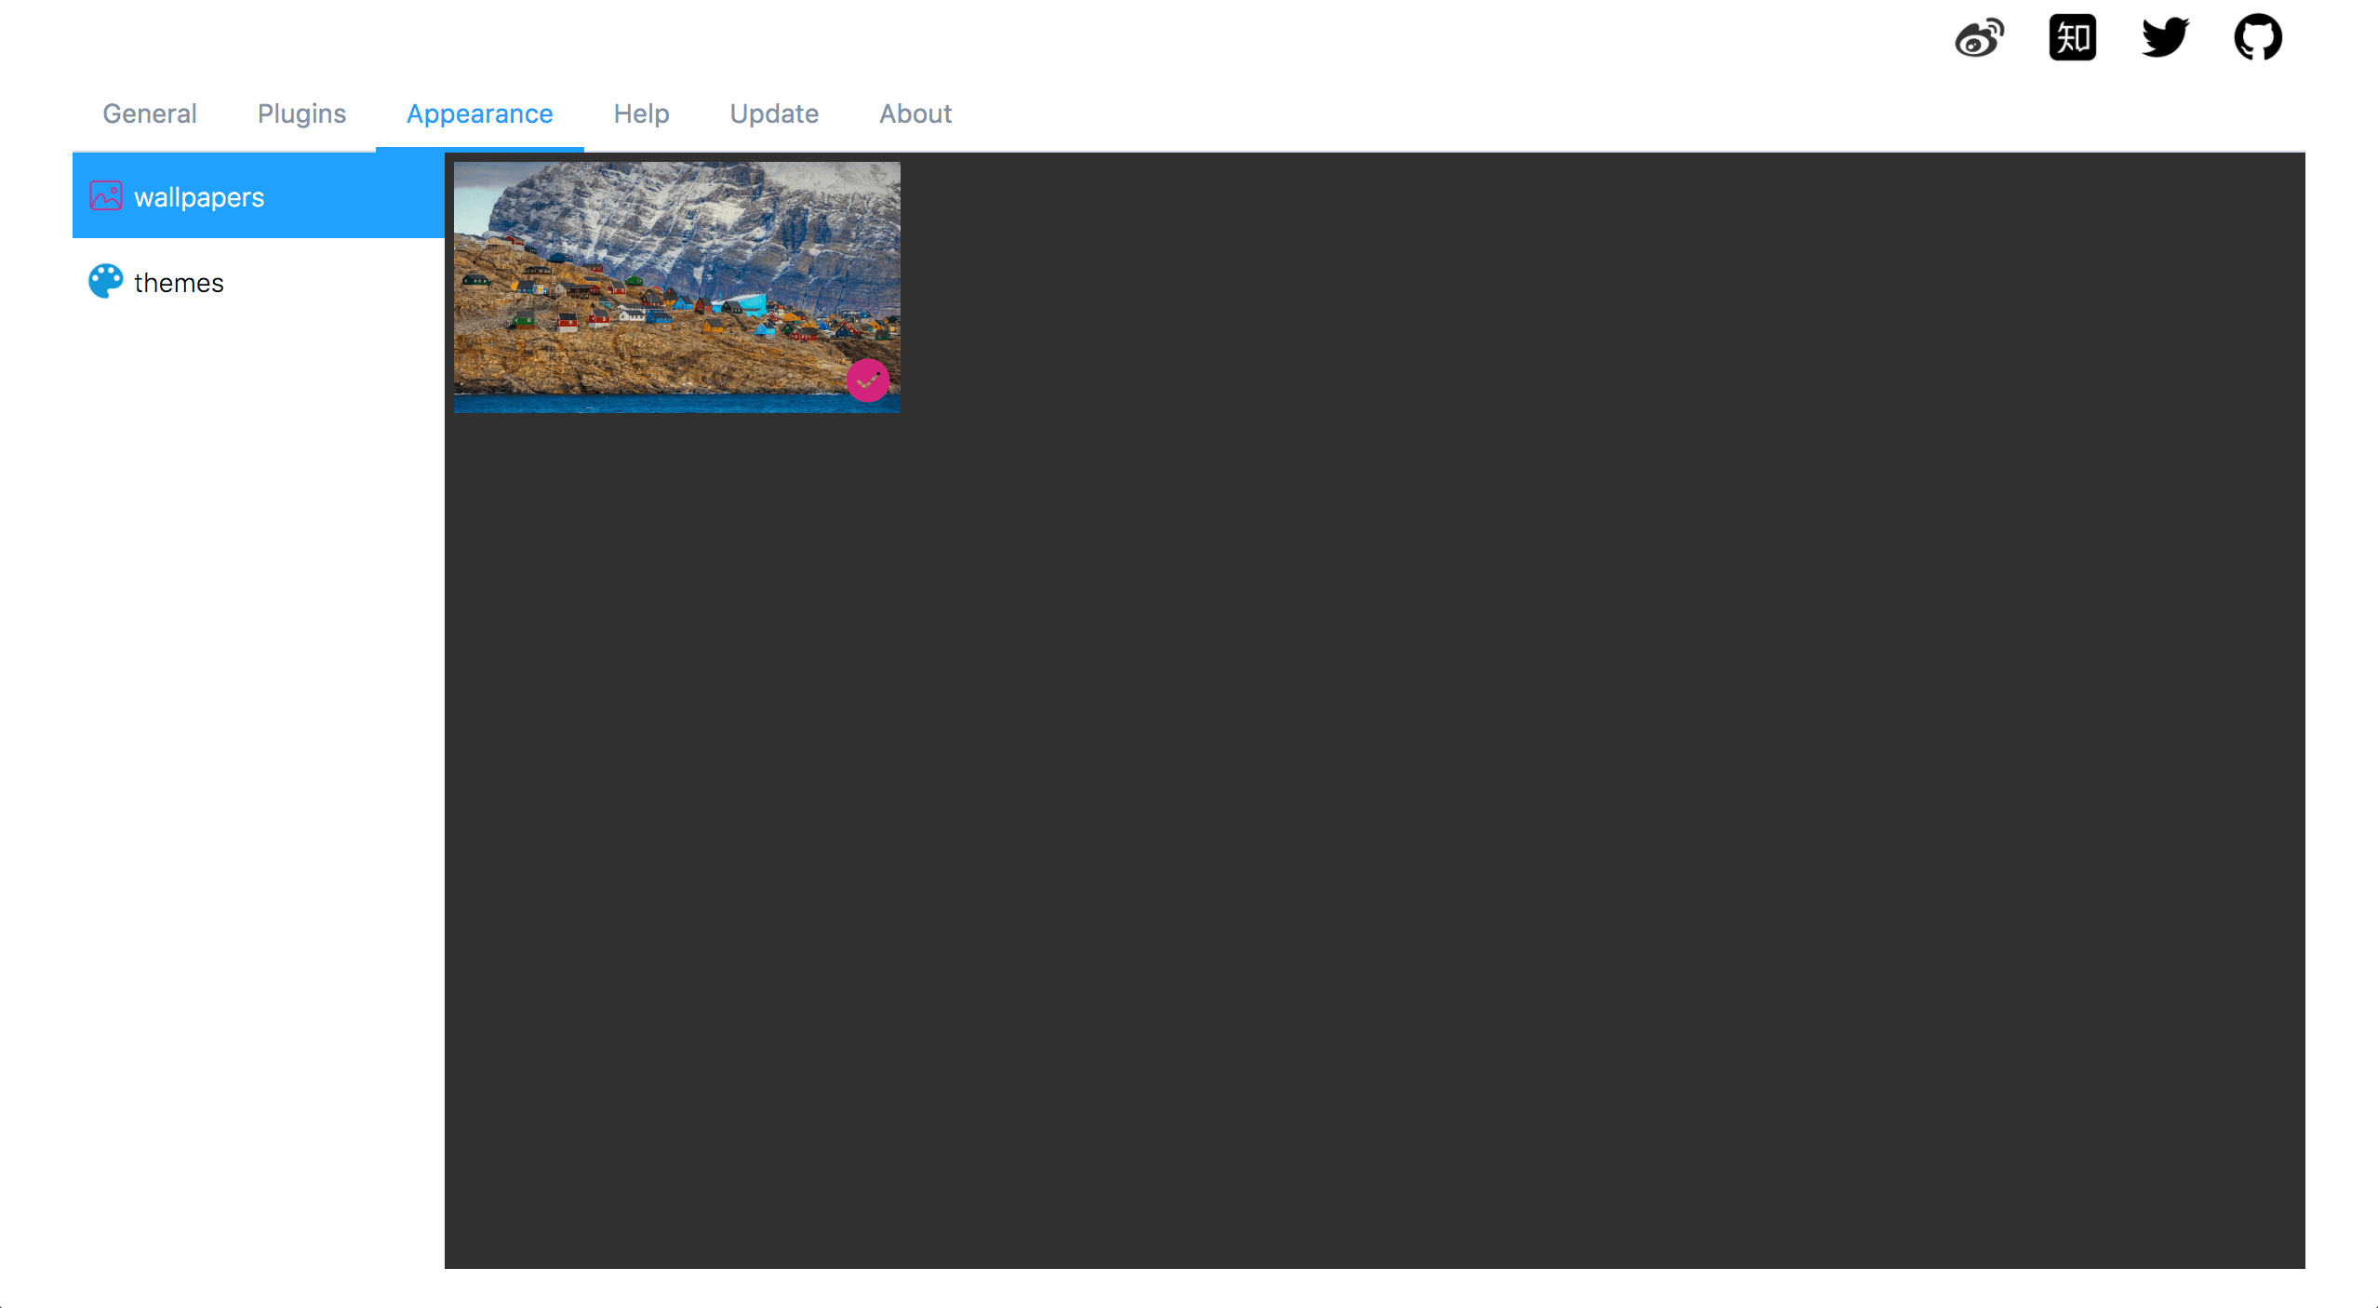Open the Weibo social link icon

[x=1979, y=38]
